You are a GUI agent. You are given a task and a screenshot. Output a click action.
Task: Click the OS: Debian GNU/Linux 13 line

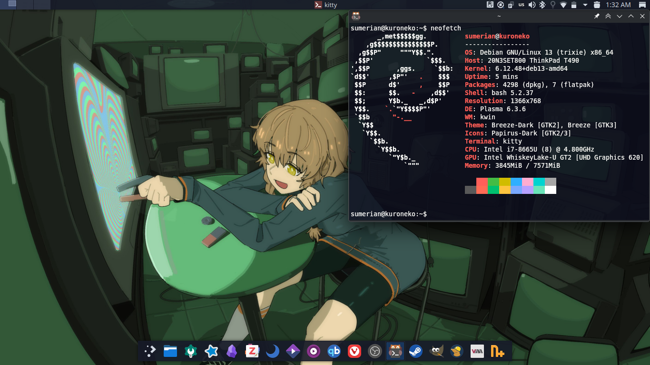(x=539, y=53)
